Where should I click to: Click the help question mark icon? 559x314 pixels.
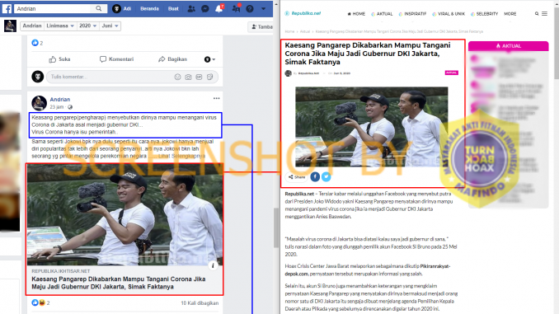[x=250, y=8]
